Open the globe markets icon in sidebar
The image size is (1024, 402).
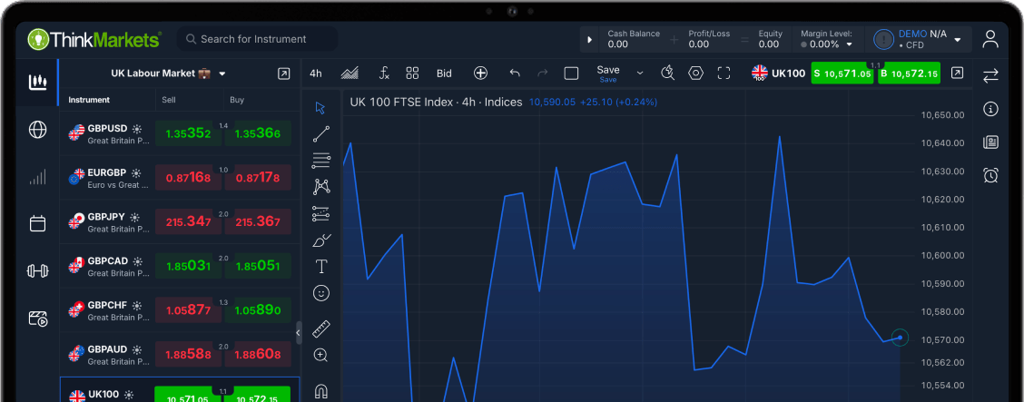(x=37, y=130)
